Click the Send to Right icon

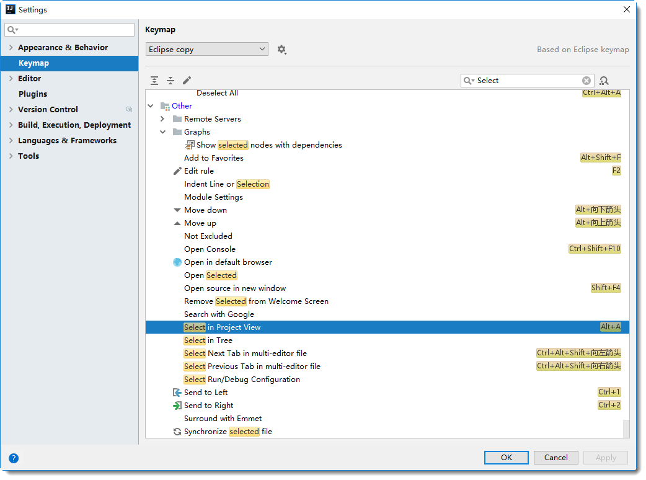177,406
